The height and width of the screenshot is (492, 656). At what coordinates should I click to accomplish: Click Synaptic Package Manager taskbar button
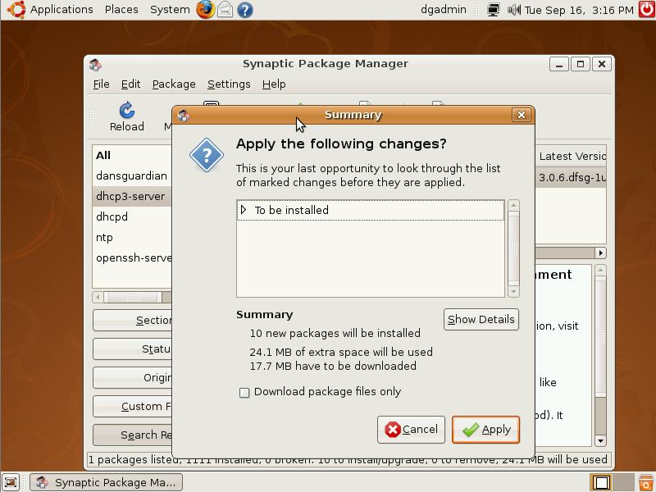tap(107, 482)
